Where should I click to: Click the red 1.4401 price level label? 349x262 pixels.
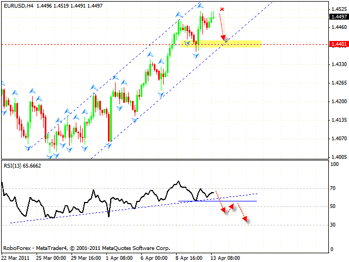[339, 44]
